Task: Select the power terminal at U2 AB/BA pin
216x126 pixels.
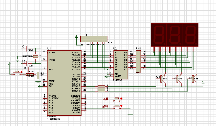Action: click(106, 77)
